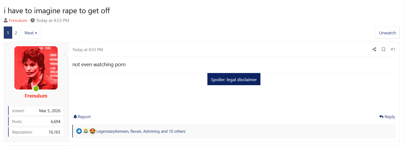Click the Frenulum username under avatar
Screen dimensions: 405x146
pyautogui.click(x=36, y=96)
